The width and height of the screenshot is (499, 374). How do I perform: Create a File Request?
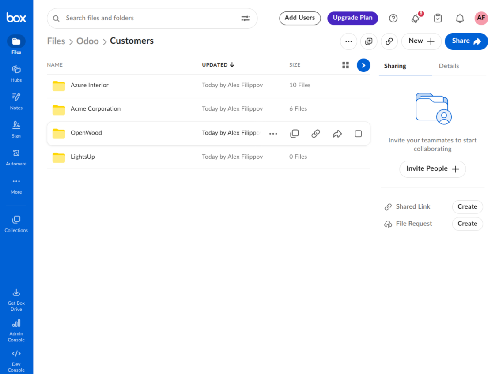(x=468, y=224)
